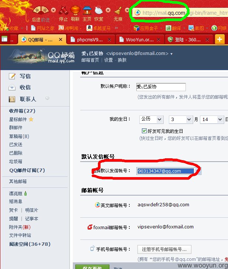The image size is (228, 269).
Task: Toggle 好友可见我的生日 checkbox
Action: point(144,131)
